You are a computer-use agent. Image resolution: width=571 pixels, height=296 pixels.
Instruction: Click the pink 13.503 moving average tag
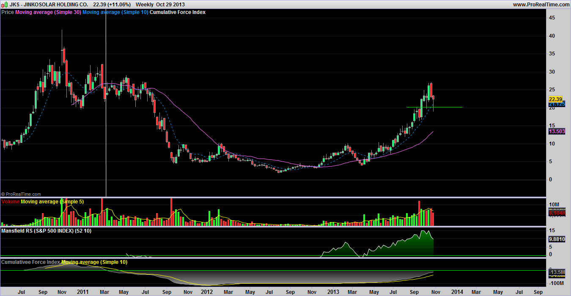(557, 132)
